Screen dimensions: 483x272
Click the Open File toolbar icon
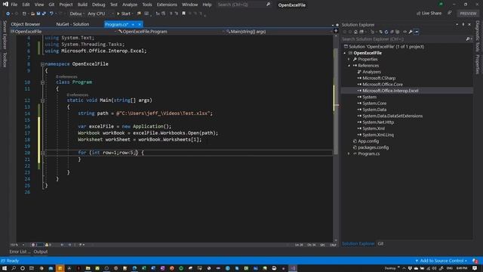[32, 14]
